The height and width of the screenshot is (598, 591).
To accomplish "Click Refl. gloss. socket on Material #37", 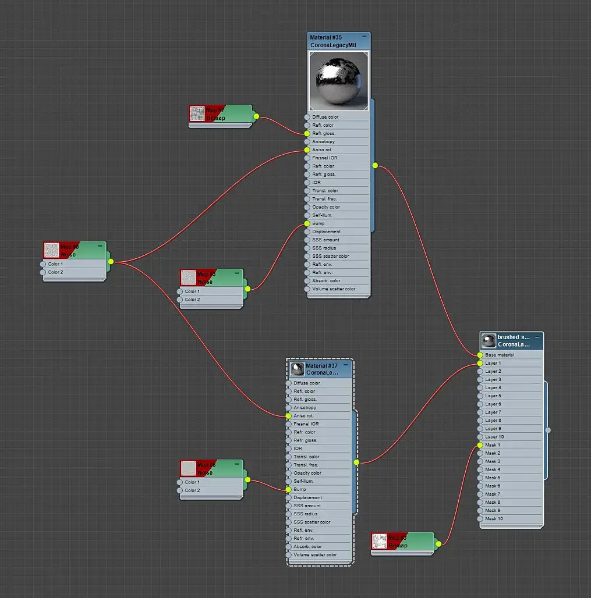I will click(289, 399).
